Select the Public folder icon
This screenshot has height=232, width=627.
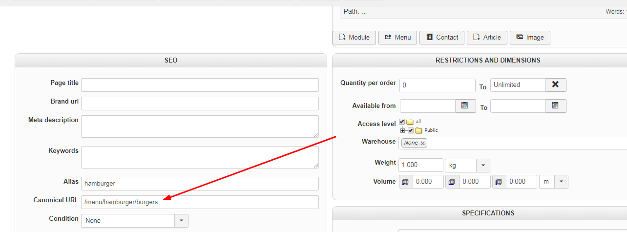[x=418, y=130]
